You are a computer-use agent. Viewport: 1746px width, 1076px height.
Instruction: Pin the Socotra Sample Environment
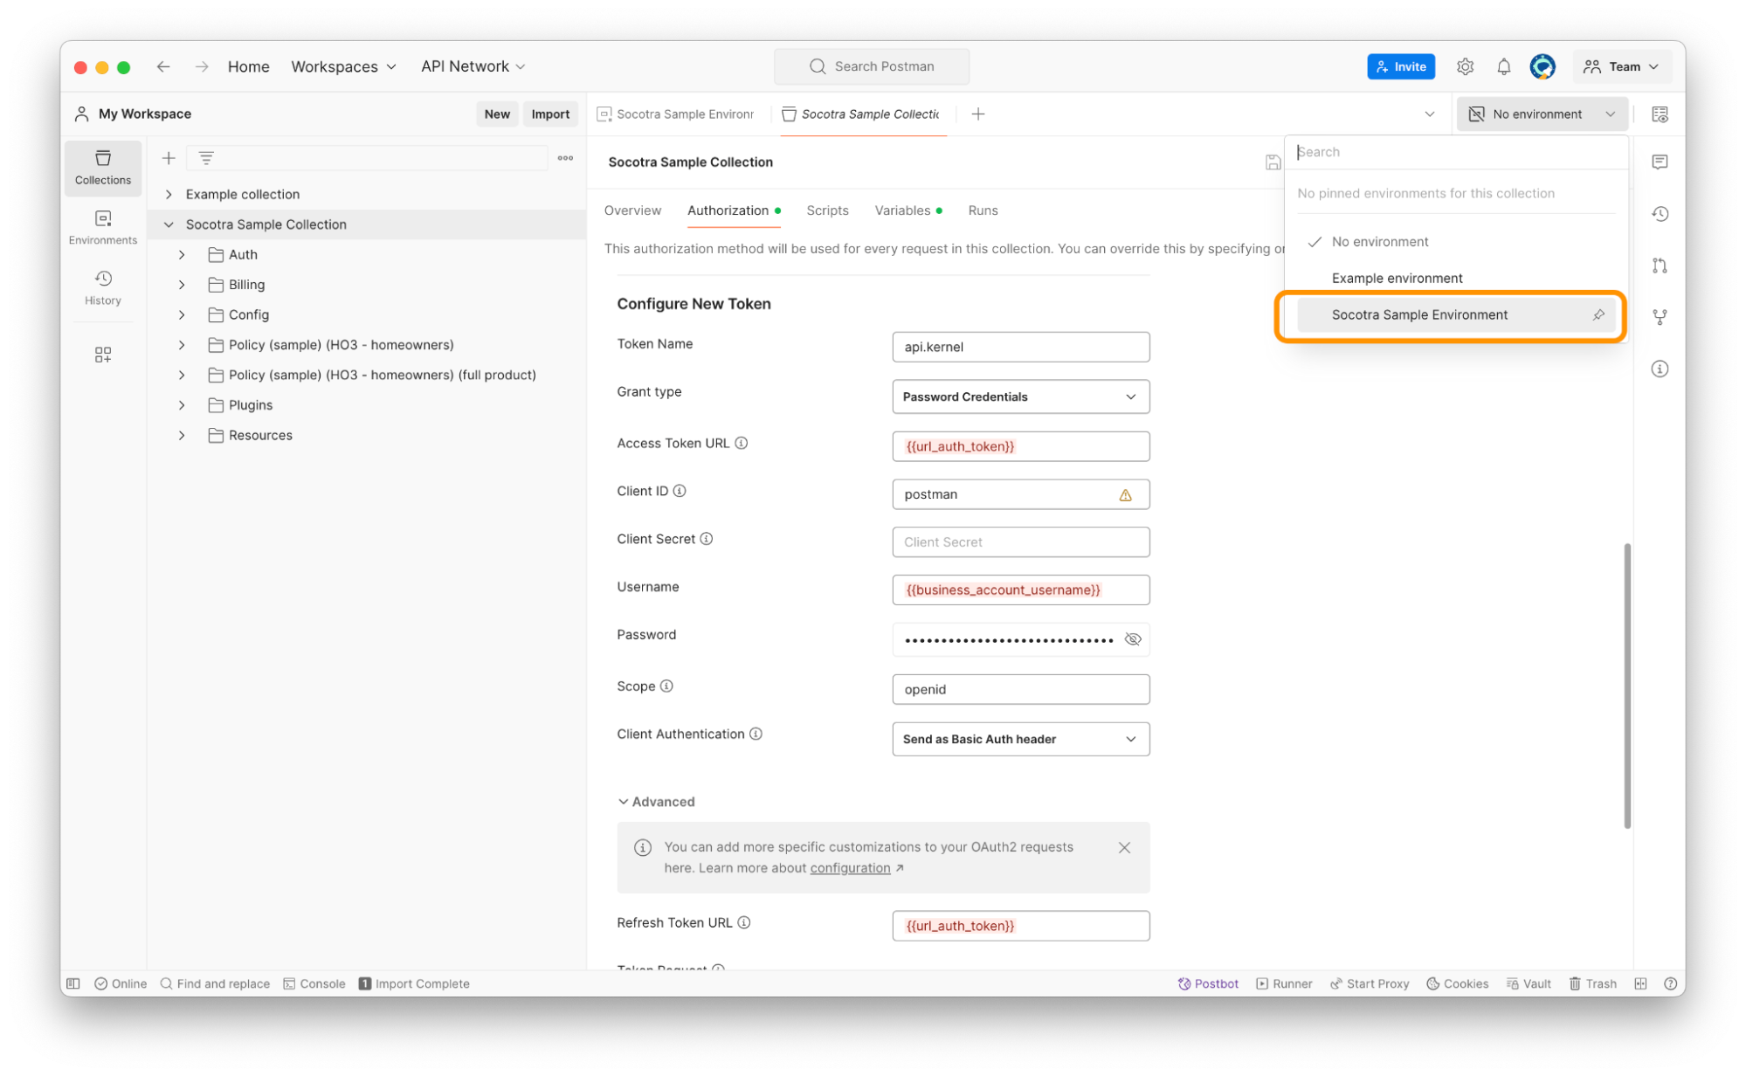click(1598, 314)
